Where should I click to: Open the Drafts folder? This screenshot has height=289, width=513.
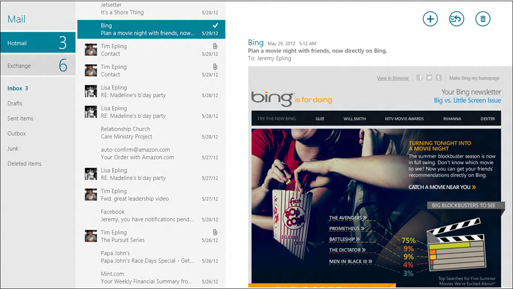tap(15, 103)
